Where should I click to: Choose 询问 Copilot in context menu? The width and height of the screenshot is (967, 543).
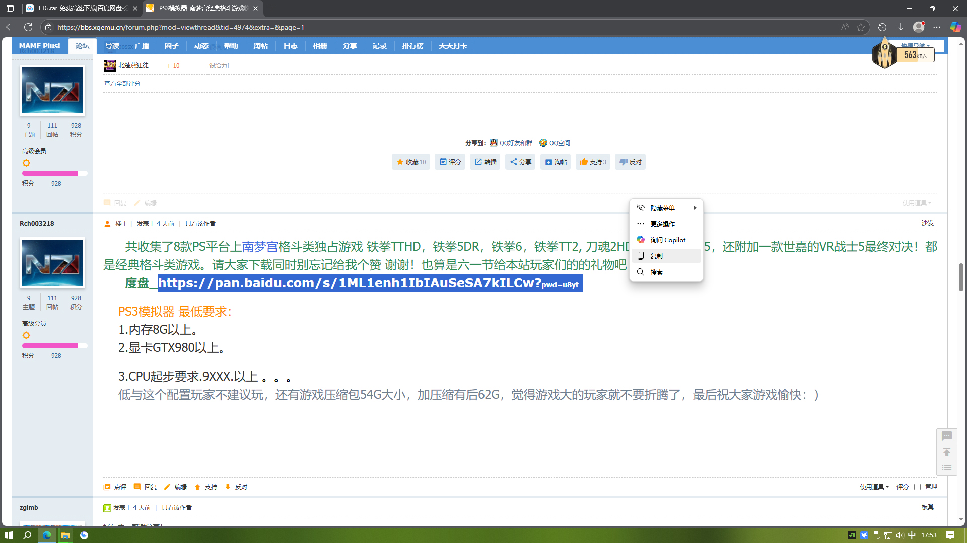pyautogui.click(x=666, y=240)
